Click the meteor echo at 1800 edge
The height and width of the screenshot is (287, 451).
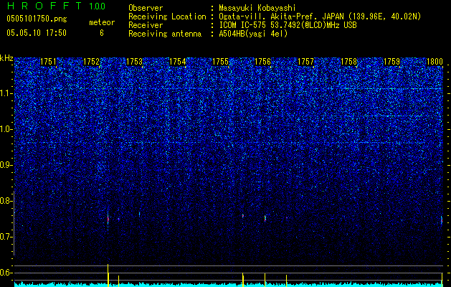[442, 220]
